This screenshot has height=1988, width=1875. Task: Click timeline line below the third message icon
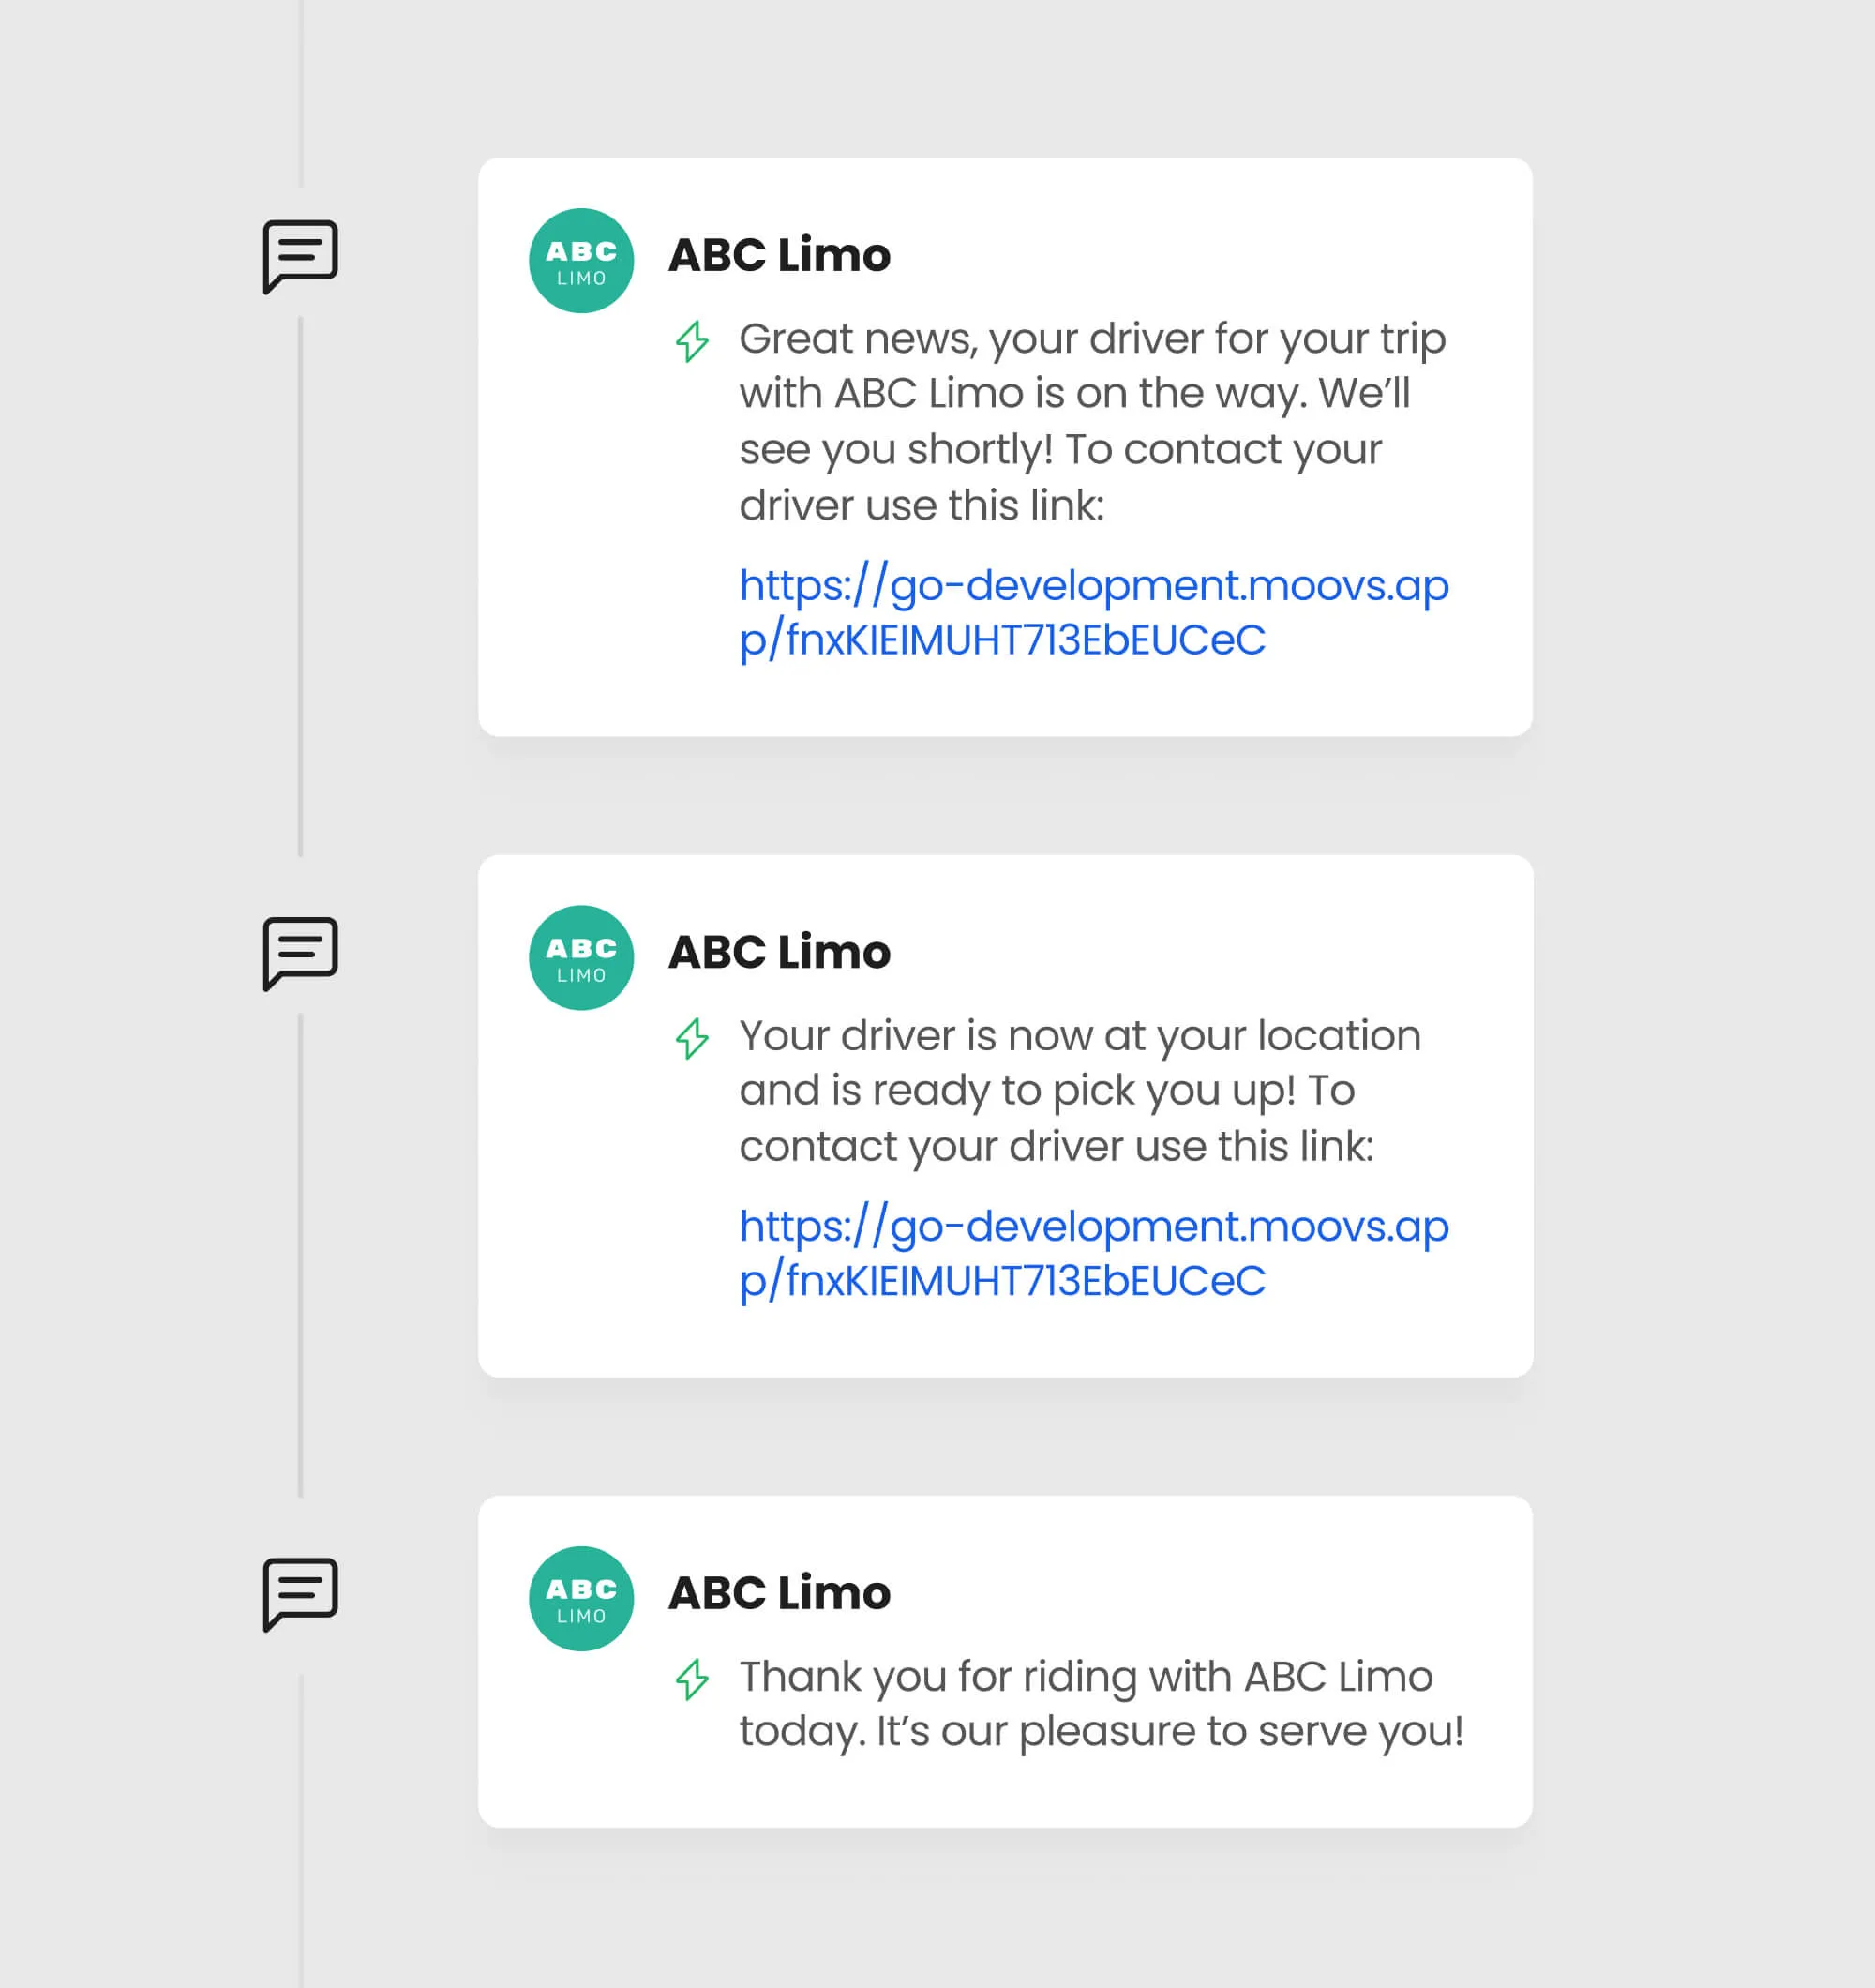coord(300,1831)
